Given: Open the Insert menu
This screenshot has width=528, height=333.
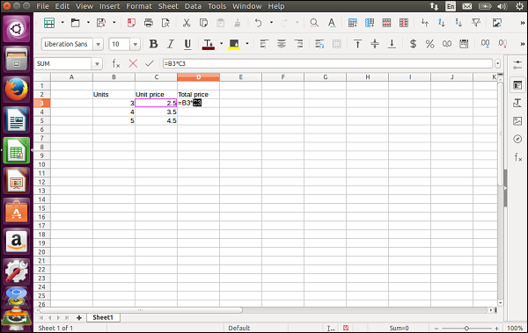Looking at the screenshot, I should (109, 6).
